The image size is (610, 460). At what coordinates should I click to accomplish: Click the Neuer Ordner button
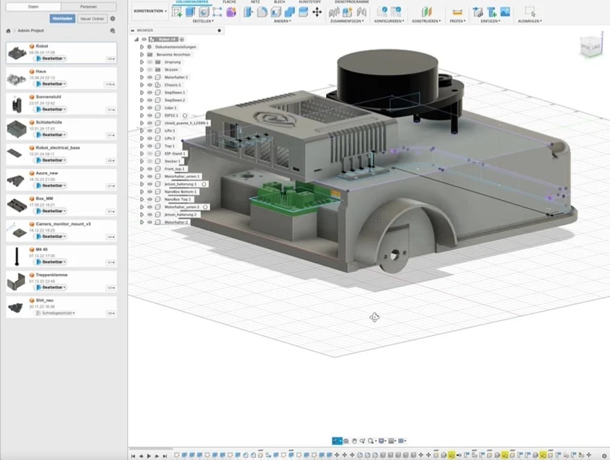[x=92, y=18]
